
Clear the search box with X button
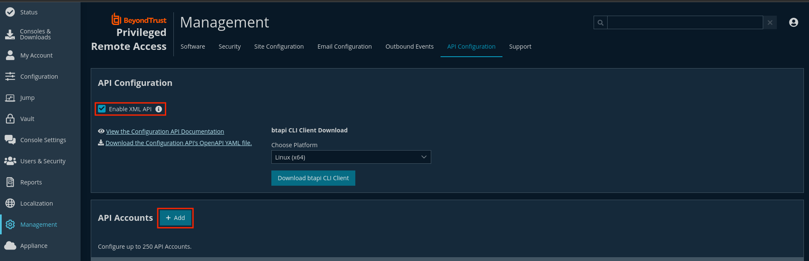click(x=770, y=22)
